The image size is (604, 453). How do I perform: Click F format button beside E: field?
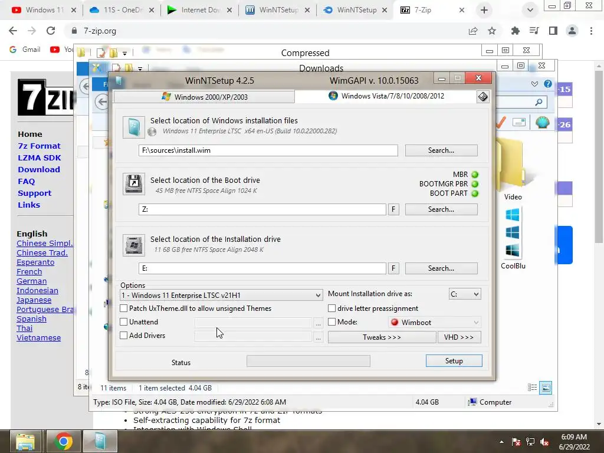393,268
